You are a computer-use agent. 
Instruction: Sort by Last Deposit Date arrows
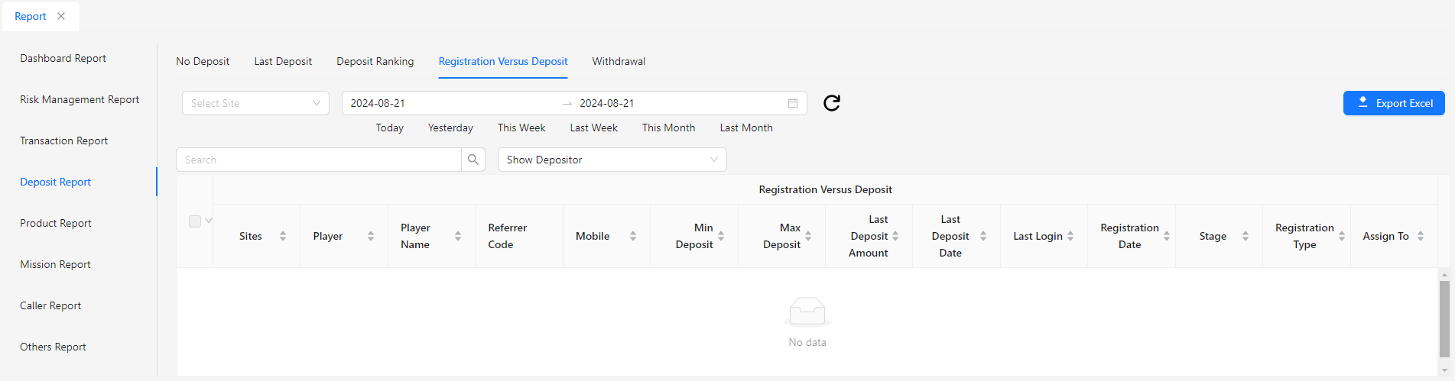[x=983, y=236]
